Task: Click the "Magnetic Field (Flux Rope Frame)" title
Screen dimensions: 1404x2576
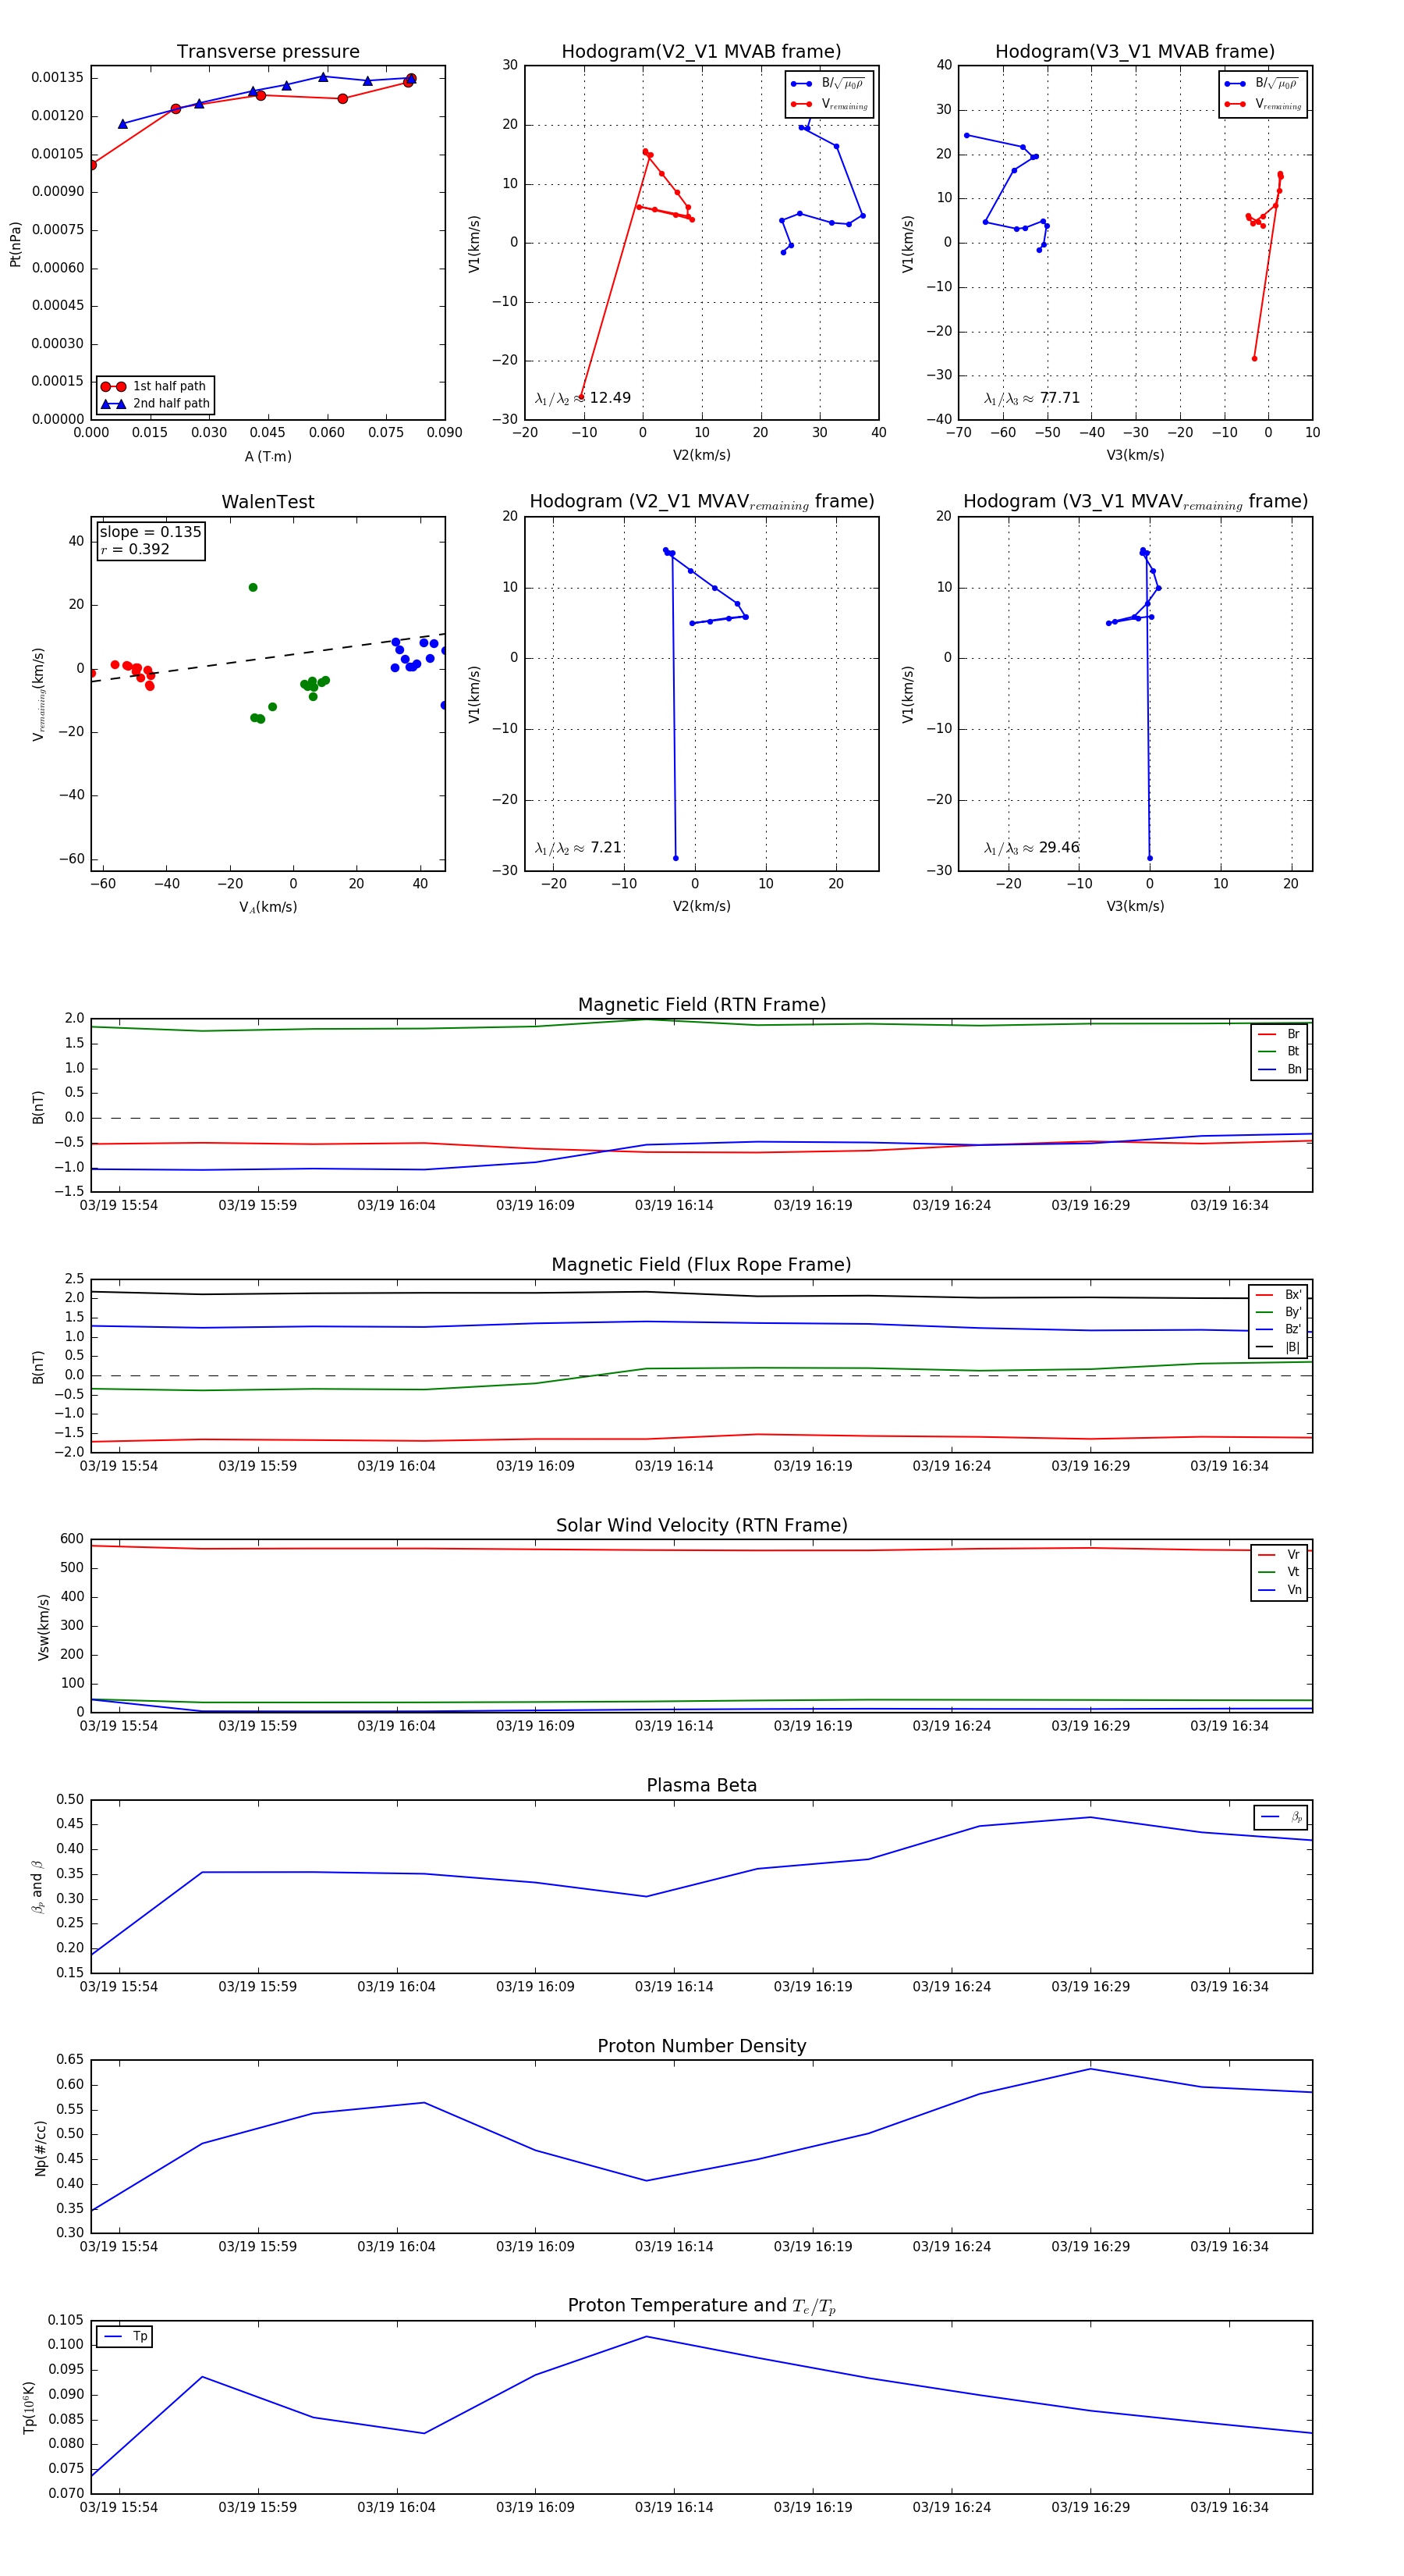Action: [x=701, y=1264]
